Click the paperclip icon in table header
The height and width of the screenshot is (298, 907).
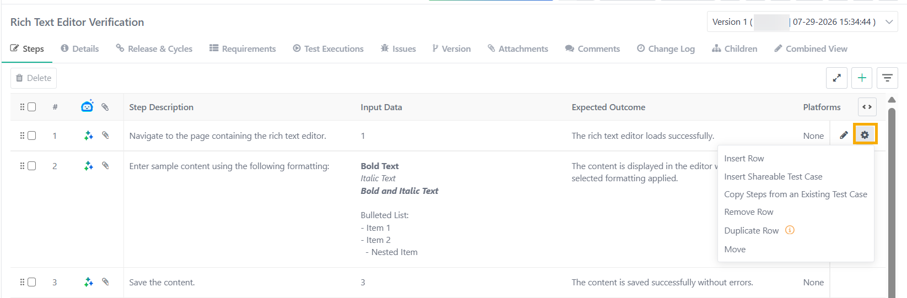(105, 107)
